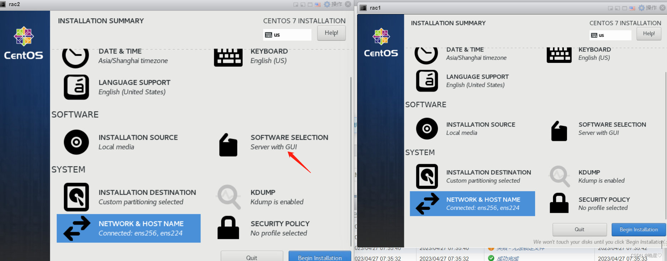Click the rac2 console window icon

pos(3,4)
